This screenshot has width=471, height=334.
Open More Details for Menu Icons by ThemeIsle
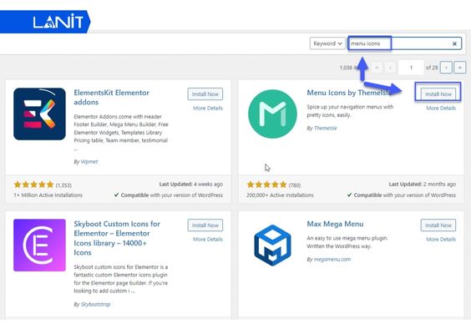(441, 108)
